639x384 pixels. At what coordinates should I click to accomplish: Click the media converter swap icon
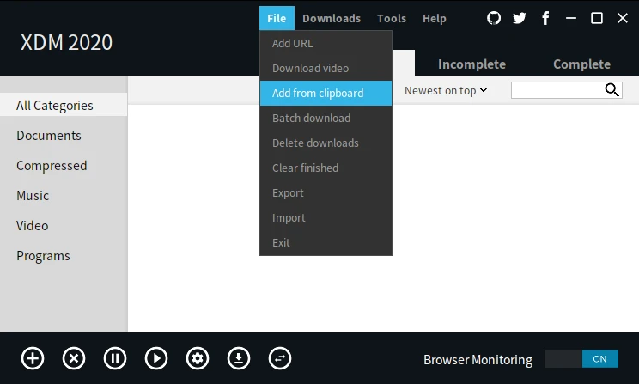click(x=280, y=358)
